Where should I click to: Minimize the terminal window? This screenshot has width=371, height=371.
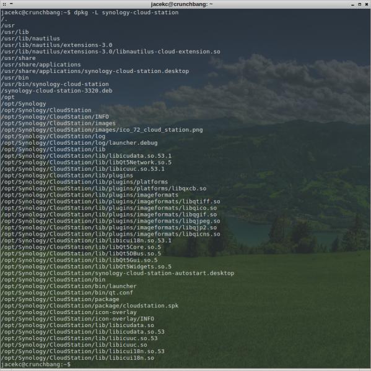[x=352, y=4]
